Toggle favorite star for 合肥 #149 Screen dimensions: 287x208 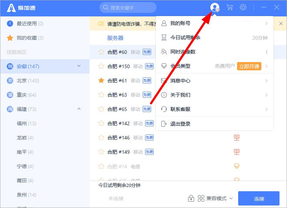tap(101, 152)
